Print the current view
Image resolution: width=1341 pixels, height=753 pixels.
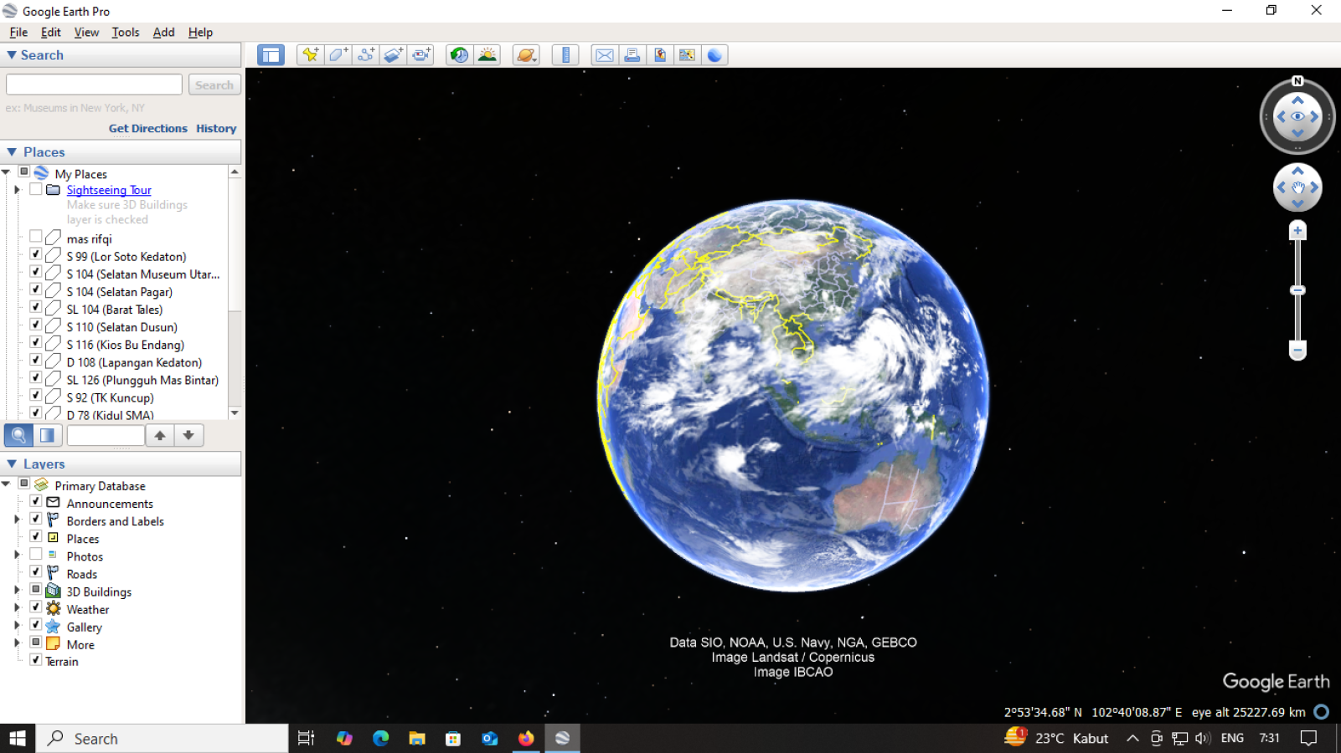632,55
